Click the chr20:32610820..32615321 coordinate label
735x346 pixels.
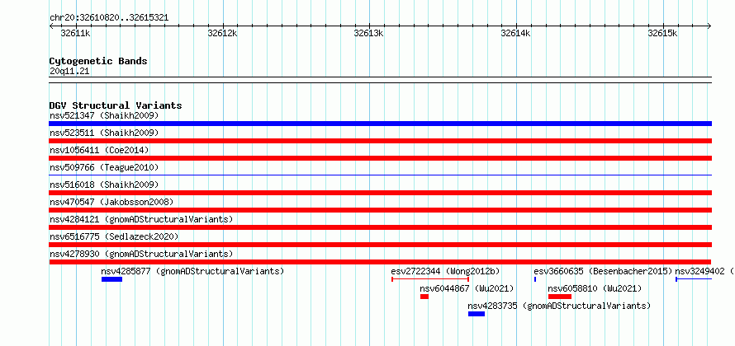tap(109, 18)
